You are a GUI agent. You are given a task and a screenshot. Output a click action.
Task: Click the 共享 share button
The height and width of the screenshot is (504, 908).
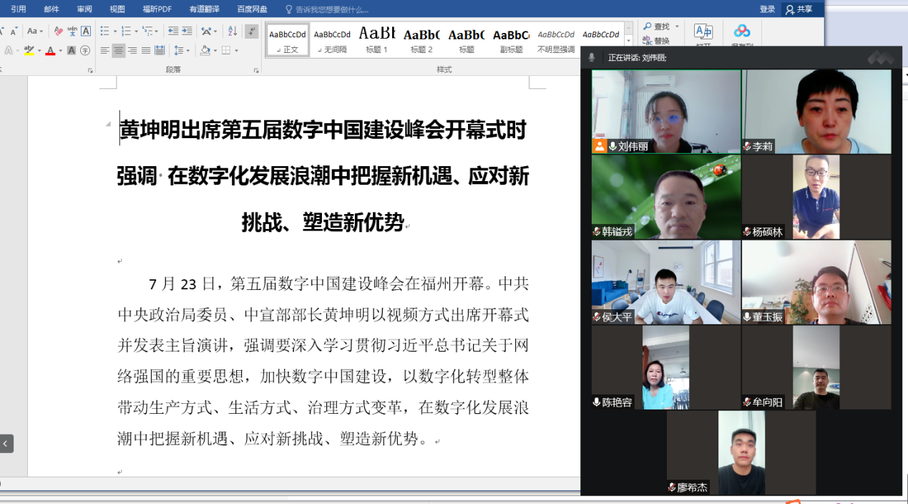[799, 9]
